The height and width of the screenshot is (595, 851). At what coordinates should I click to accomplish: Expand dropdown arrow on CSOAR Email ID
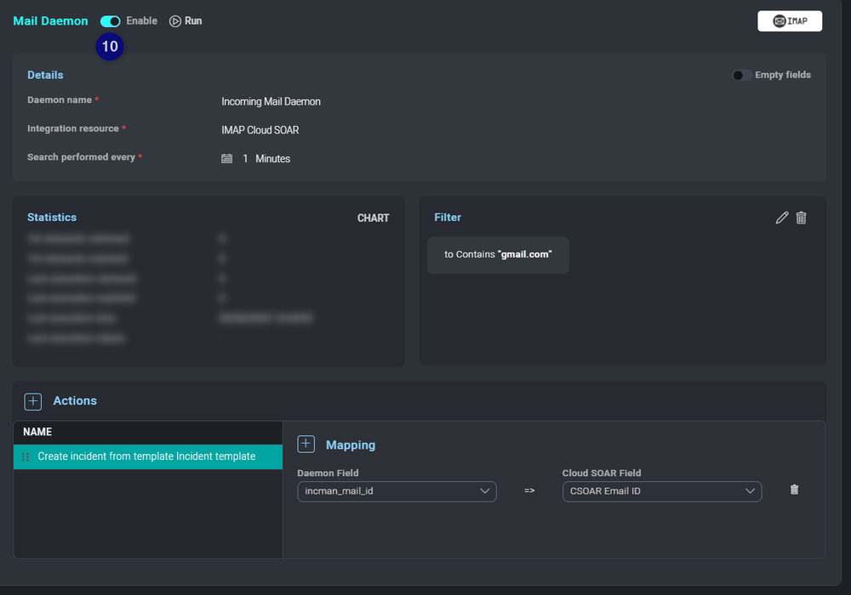(x=750, y=491)
